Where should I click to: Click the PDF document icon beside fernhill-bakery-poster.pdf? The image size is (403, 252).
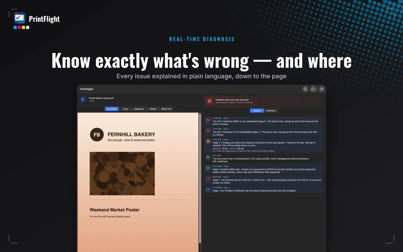point(83,99)
